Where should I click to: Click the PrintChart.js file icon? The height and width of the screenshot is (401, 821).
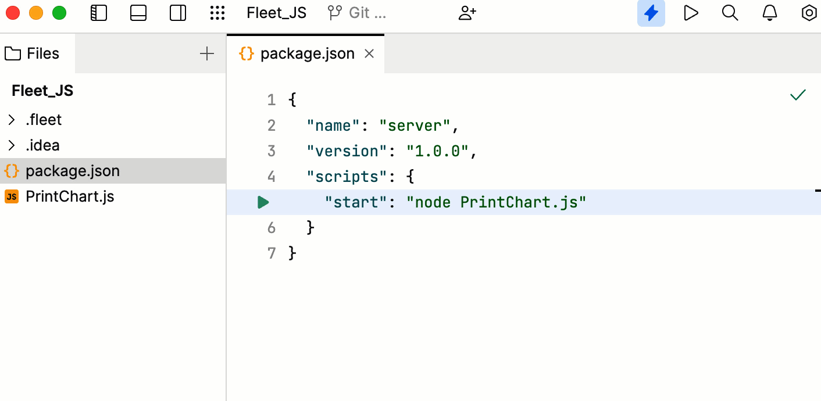[x=11, y=196]
